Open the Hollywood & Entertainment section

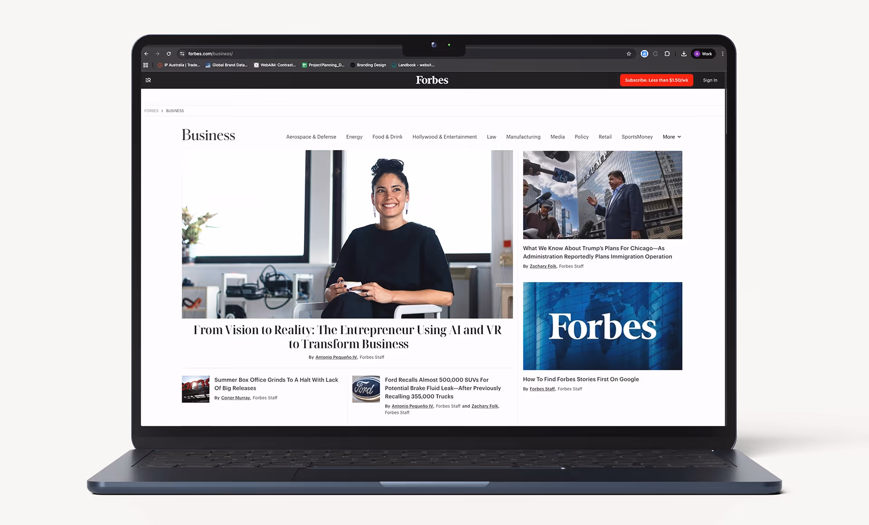(x=444, y=137)
